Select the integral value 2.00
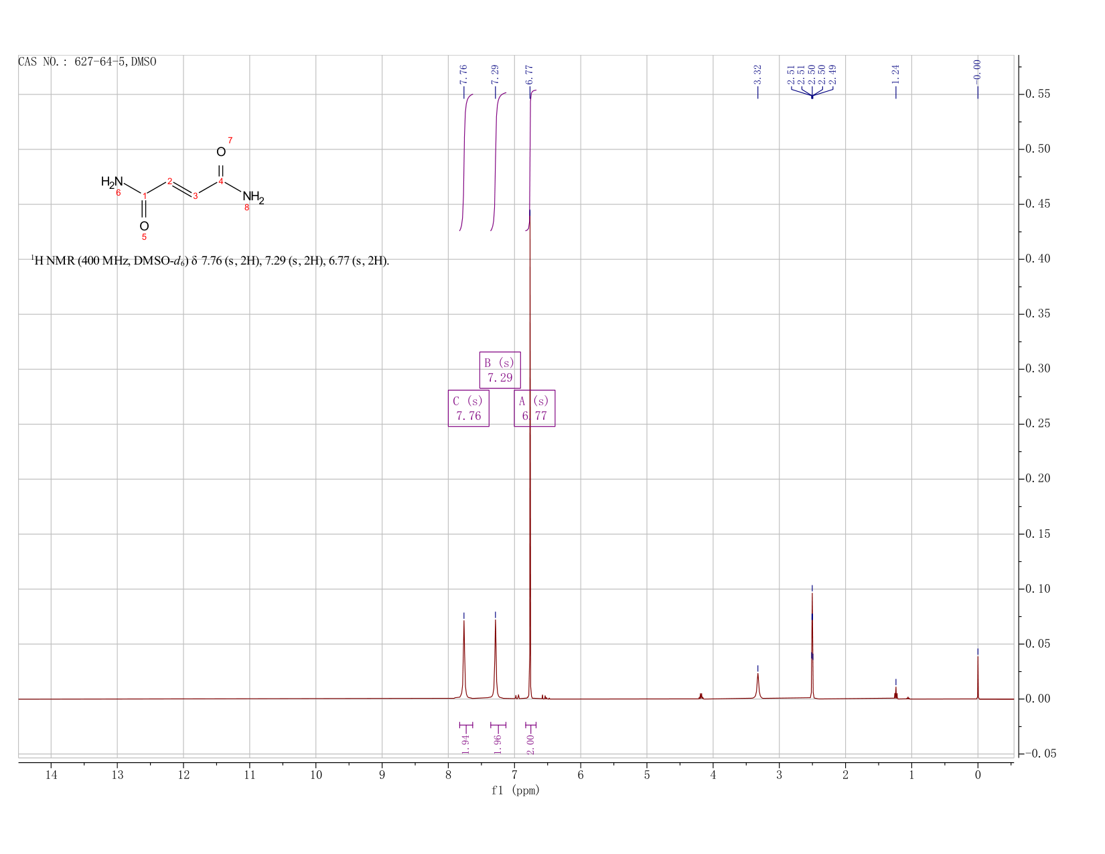Viewport: 1105px width, 854px height. point(530,743)
